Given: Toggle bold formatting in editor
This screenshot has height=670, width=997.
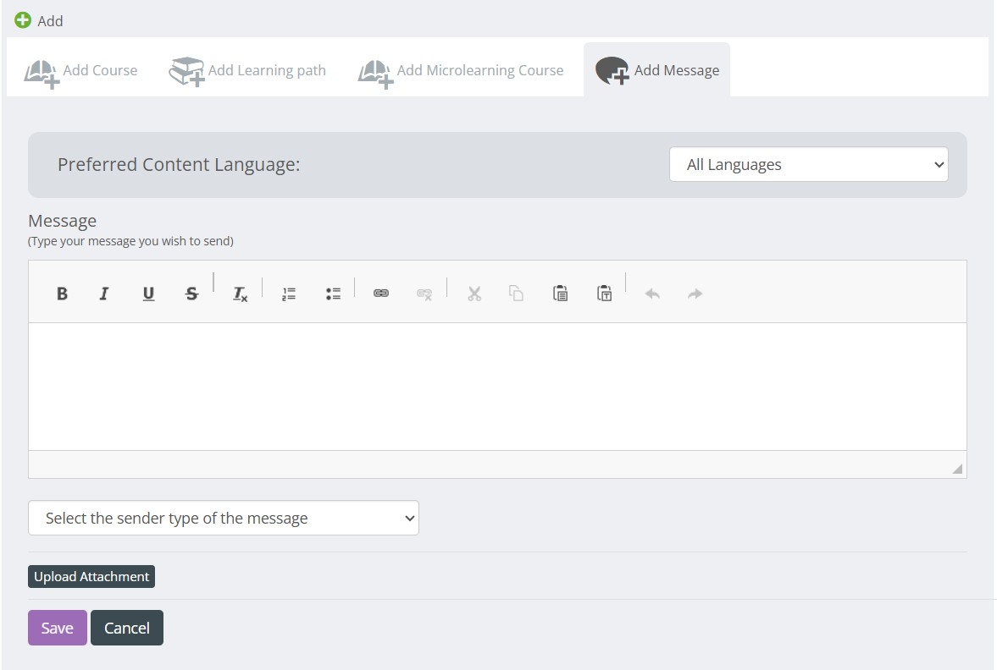Looking at the screenshot, I should click(x=62, y=294).
